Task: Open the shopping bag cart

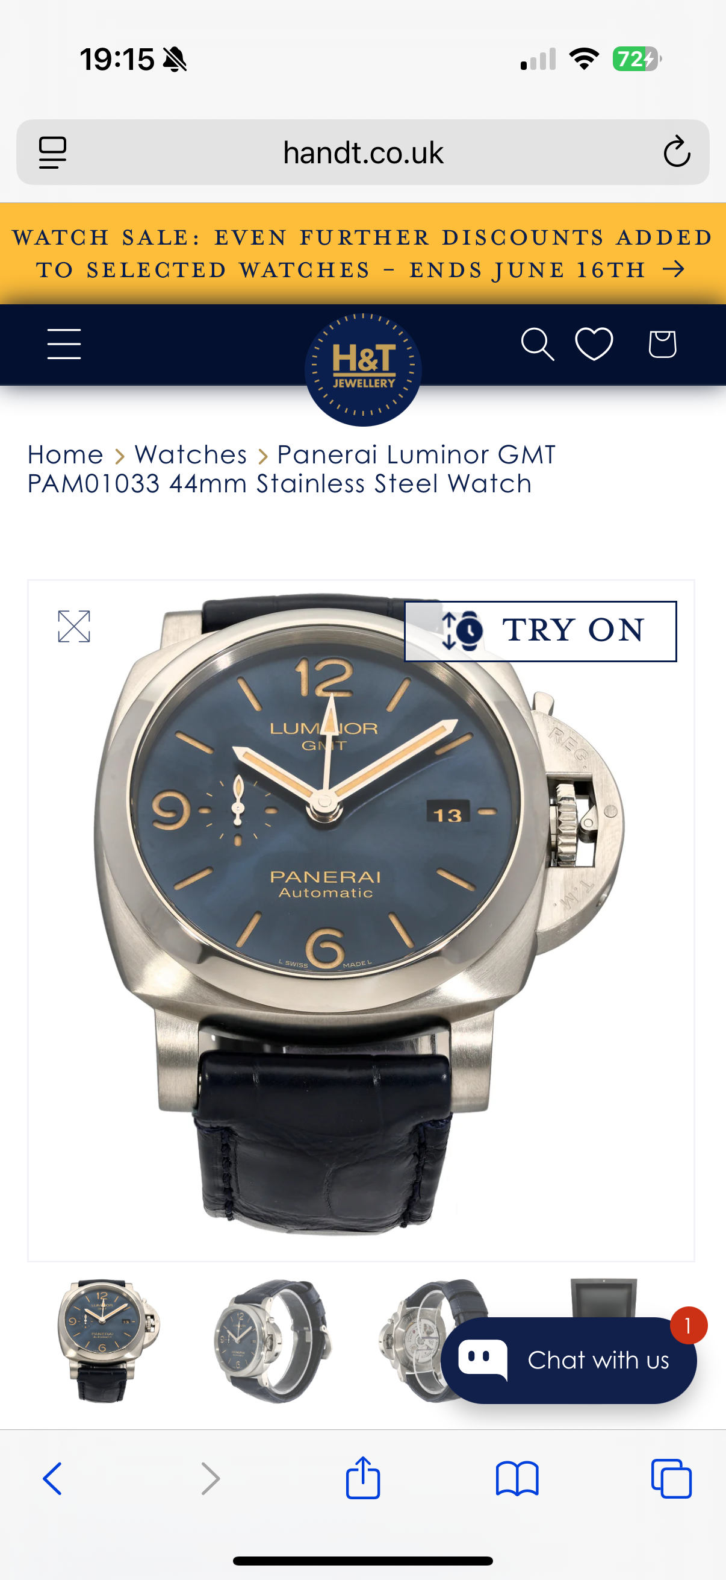Action: pos(662,344)
